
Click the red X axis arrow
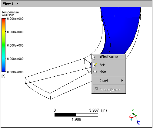click(x=133, y=117)
